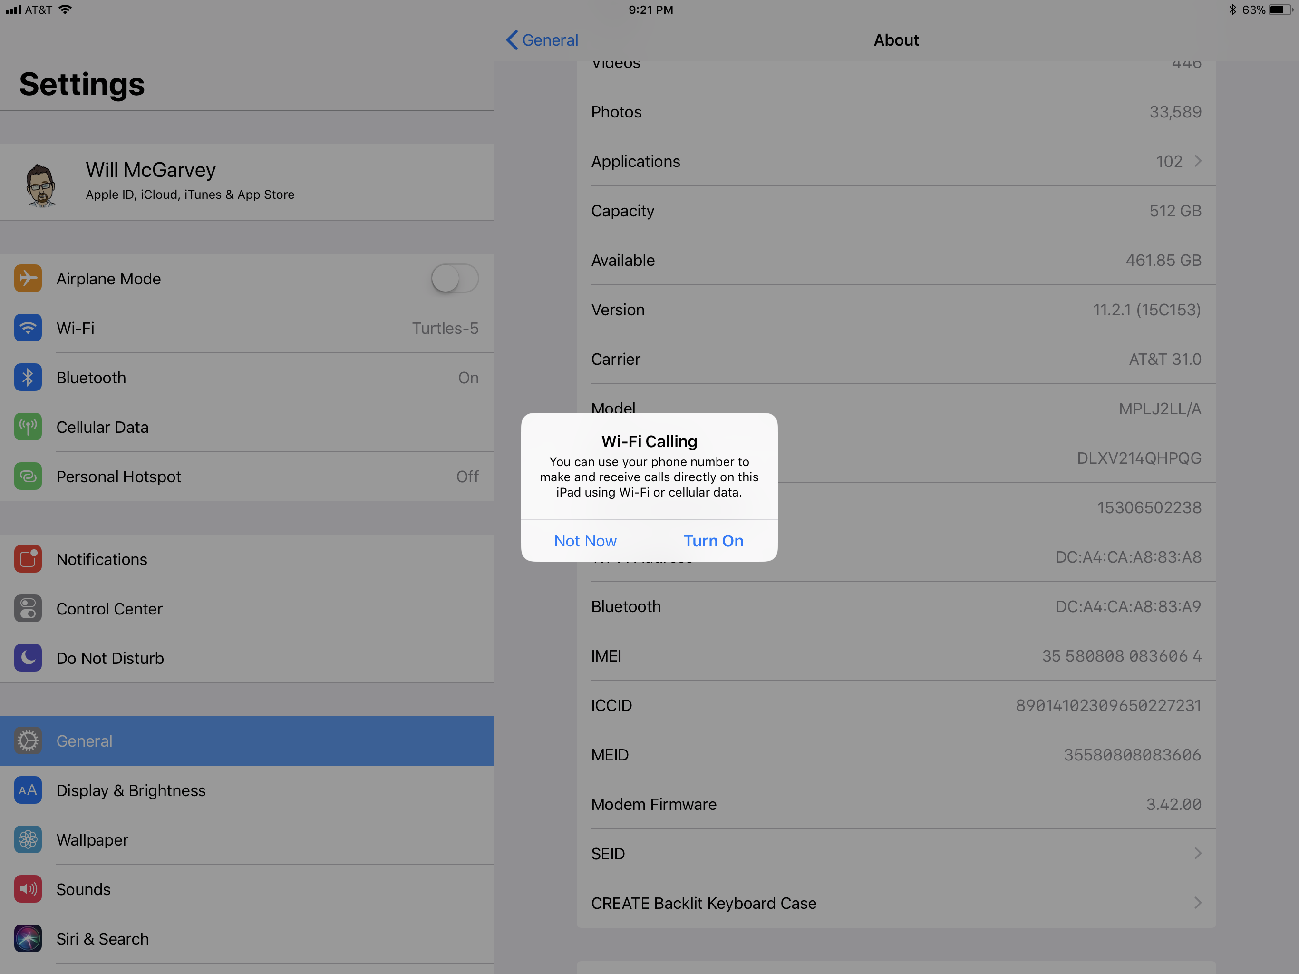Tap the Personal Hotspot icon

coord(28,476)
